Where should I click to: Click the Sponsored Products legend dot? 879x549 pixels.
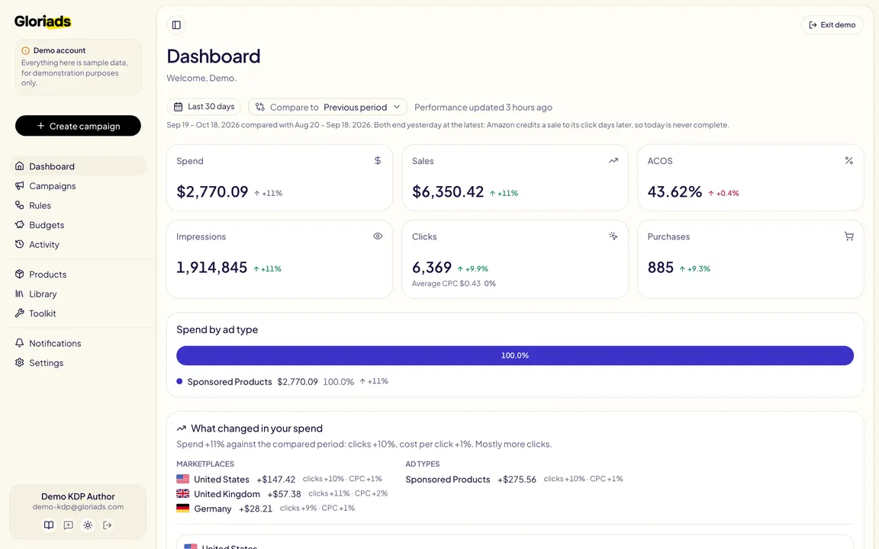[179, 381]
